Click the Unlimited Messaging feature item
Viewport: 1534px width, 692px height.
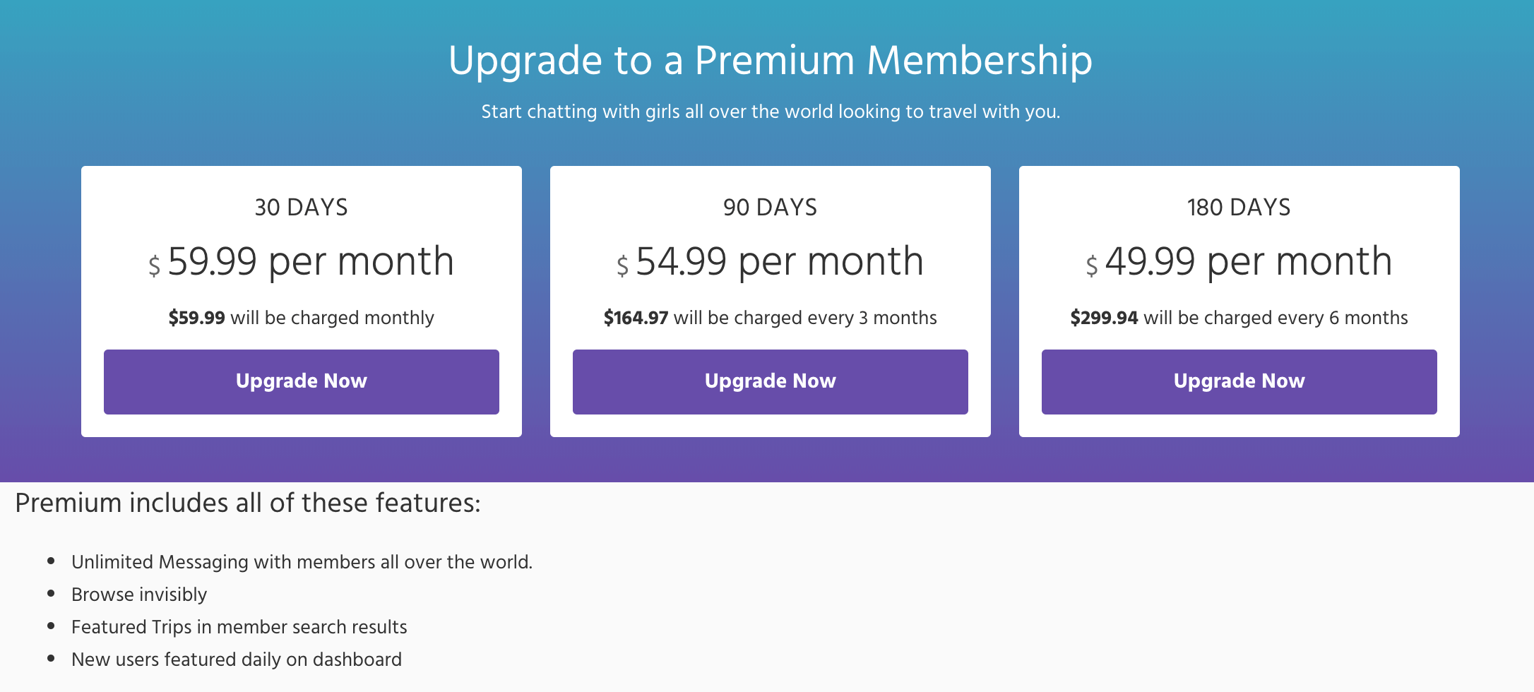point(302,562)
